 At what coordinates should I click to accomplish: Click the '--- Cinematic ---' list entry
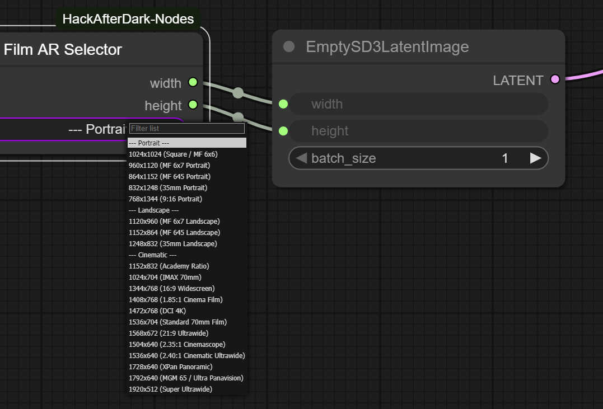187,255
